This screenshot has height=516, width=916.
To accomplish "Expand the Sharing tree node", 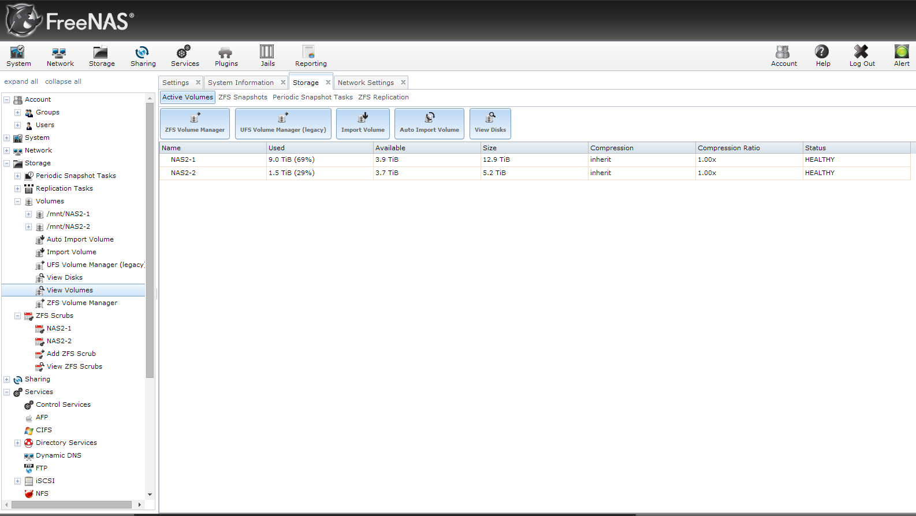I will [6, 379].
